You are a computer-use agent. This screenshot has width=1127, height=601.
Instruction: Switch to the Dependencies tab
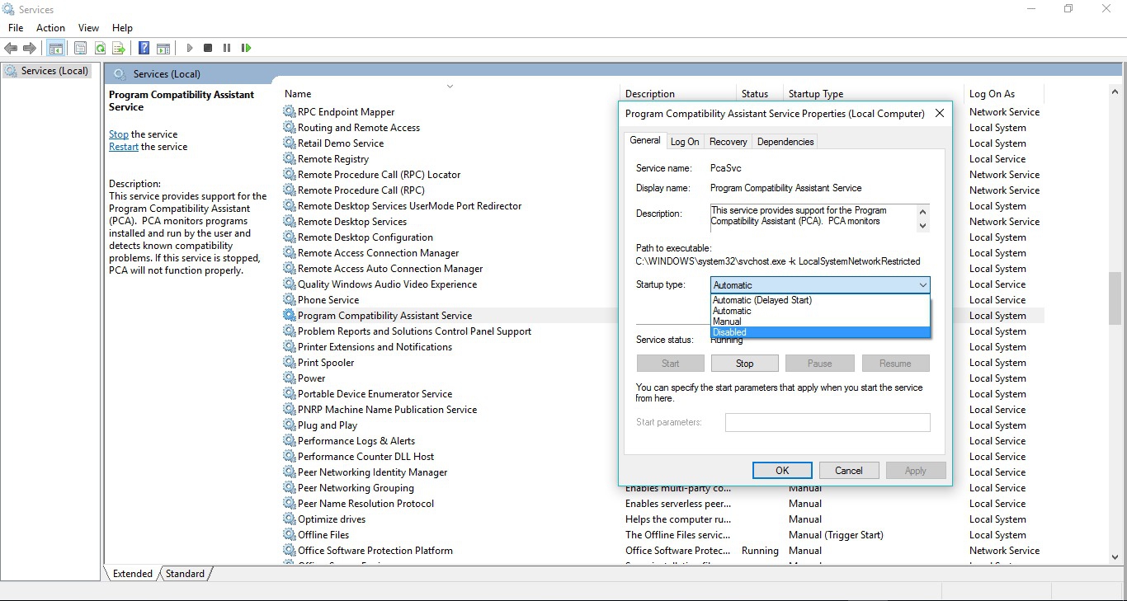click(785, 142)
